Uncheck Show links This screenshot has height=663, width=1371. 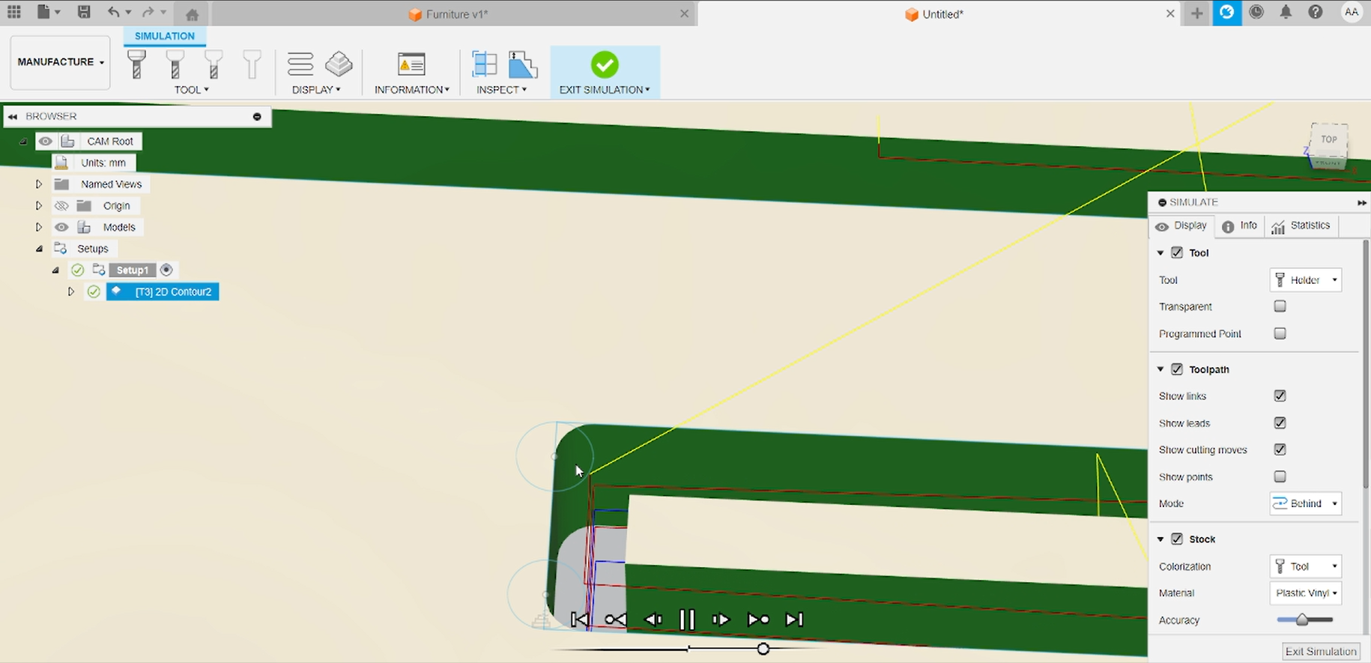pyautogui.click(x=1280, y=396)
